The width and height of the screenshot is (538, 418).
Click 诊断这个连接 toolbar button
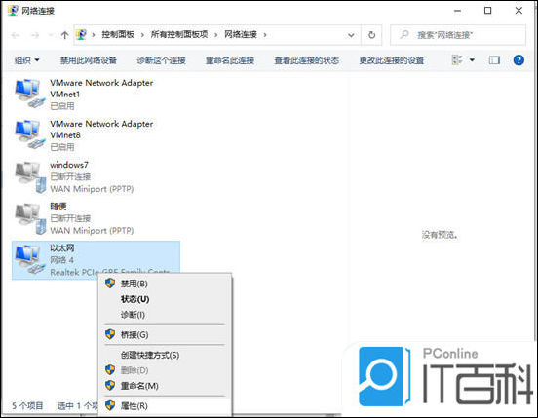(161, 60)
